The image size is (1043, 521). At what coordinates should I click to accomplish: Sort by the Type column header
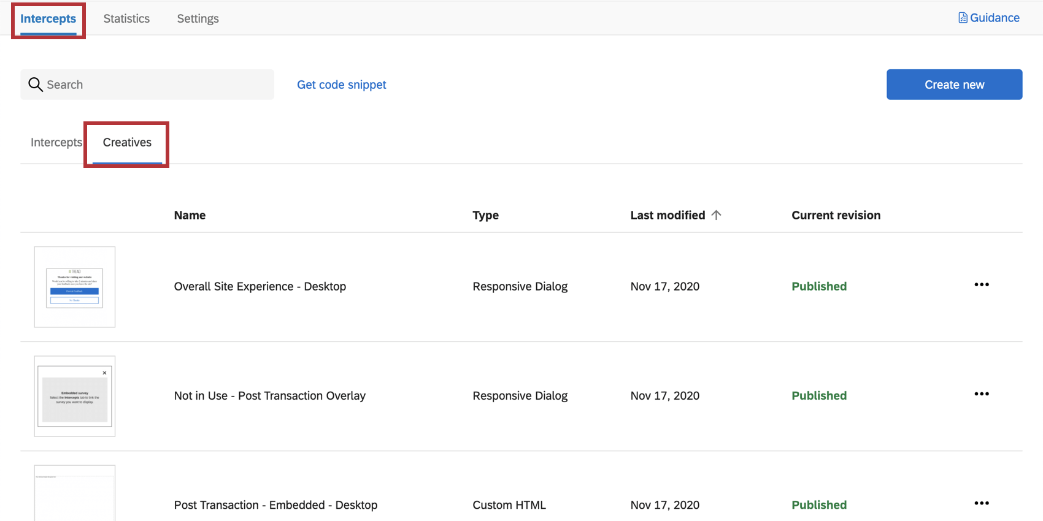coord(485,215)
